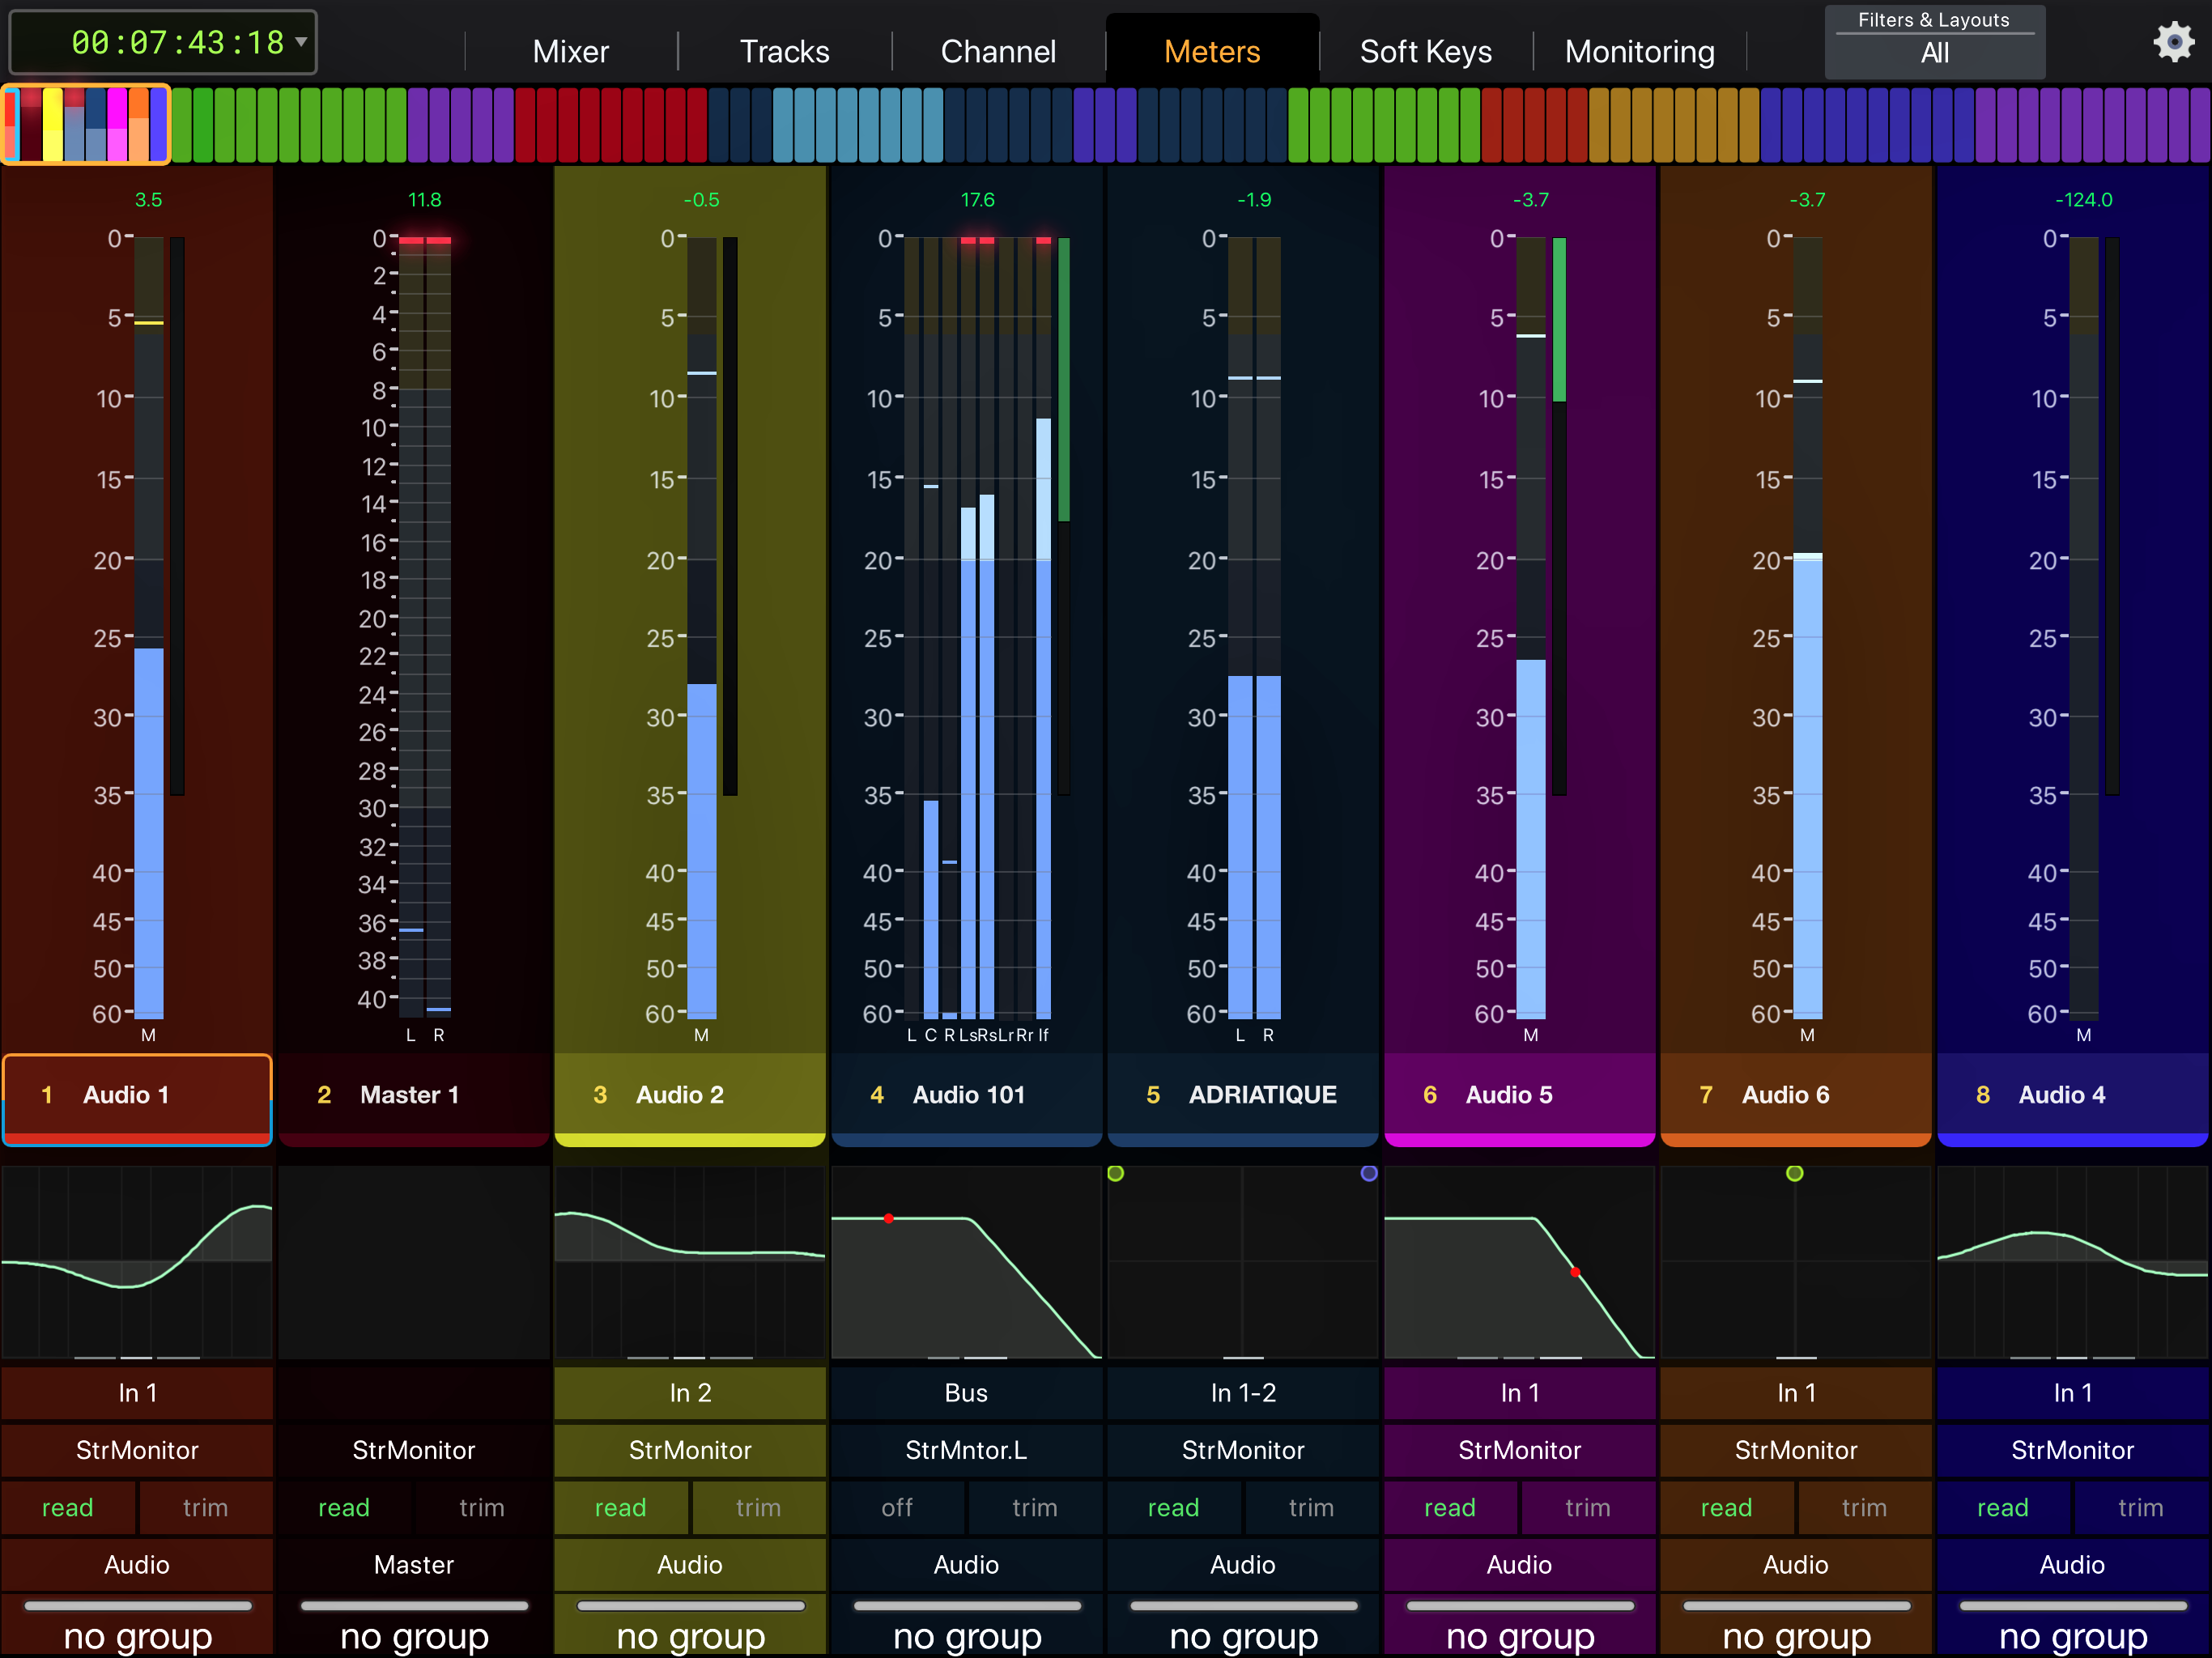This screenshot has width=2212, height=1658.
Task: Open the Audio 101 EQ graph
Action: tap(966, 1261)
